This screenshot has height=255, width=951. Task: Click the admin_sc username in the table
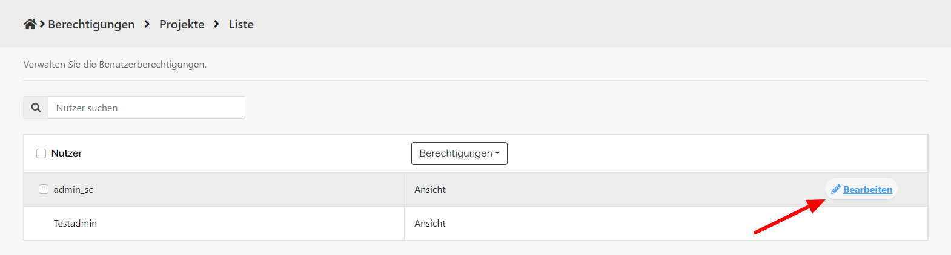pos(73,189)
